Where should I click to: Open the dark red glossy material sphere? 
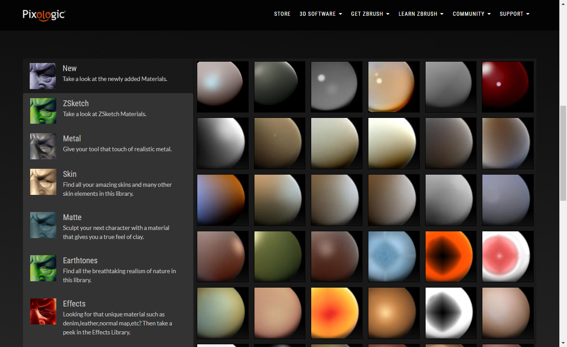coord(508,87)
